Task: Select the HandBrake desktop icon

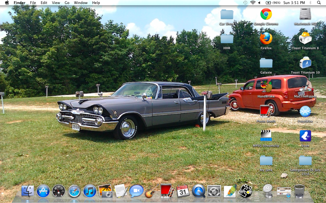Action: point(266,87)
